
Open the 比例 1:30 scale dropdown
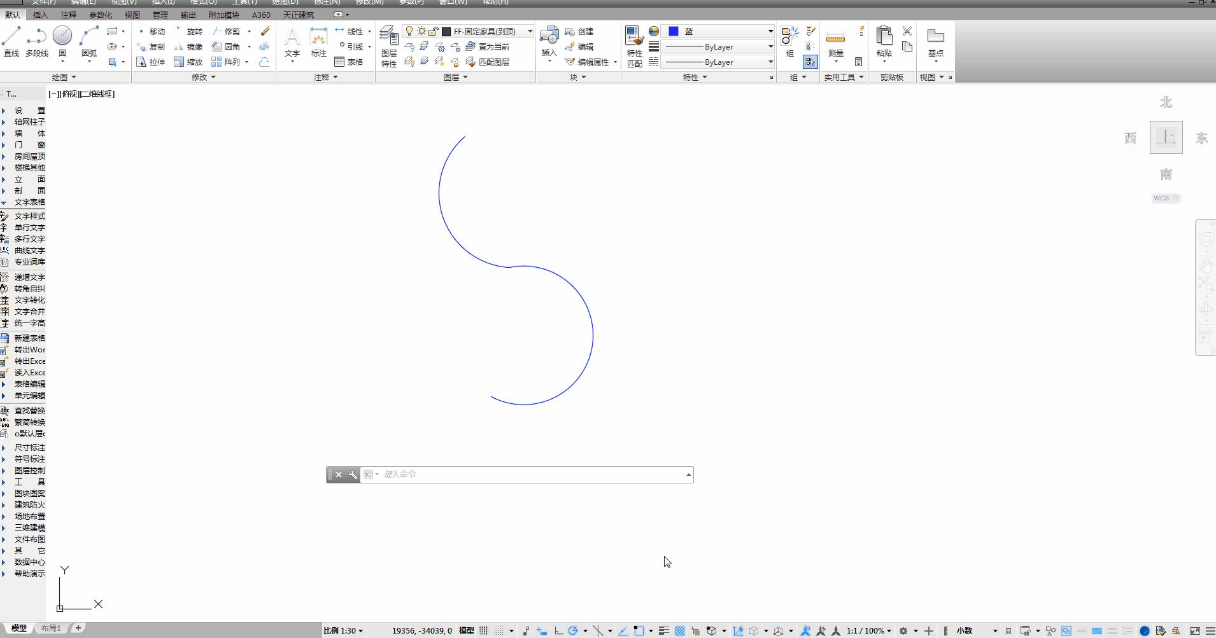343,631
